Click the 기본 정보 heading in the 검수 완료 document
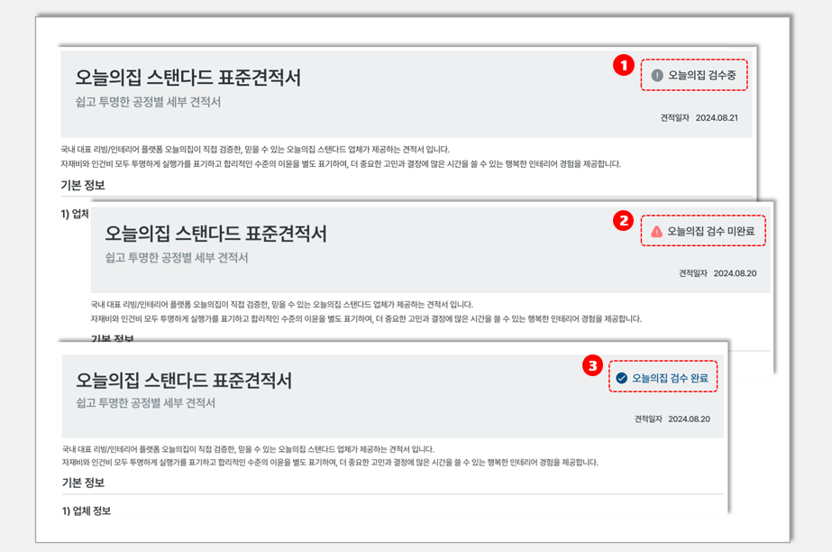832x552 pixels. coord(83,483)
